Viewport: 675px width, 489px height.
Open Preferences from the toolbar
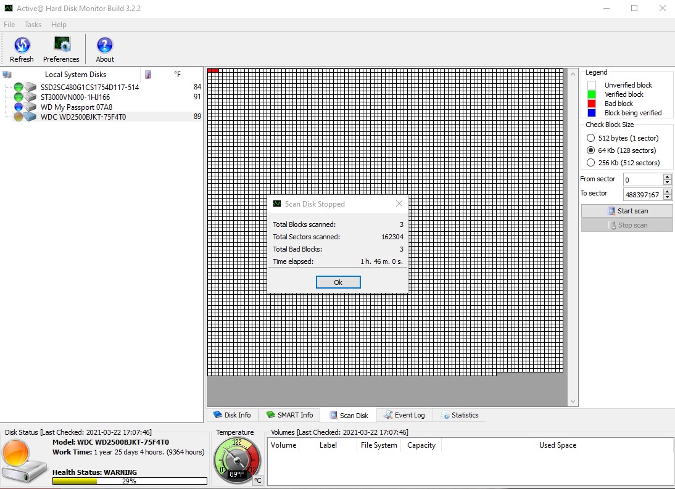point(61,45)
